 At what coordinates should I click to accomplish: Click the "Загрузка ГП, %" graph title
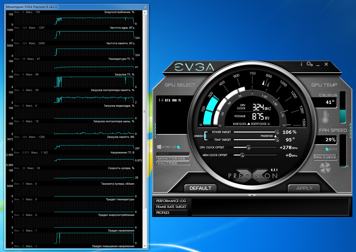(124, 75)
